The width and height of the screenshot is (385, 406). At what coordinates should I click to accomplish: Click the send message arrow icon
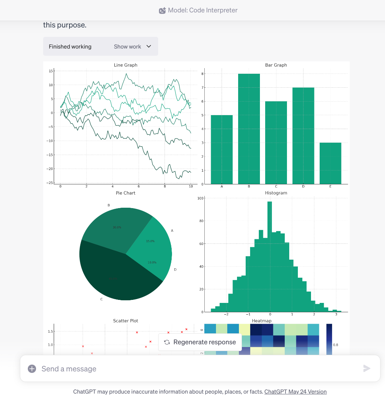pyautogui.click(x=367, y=368)
